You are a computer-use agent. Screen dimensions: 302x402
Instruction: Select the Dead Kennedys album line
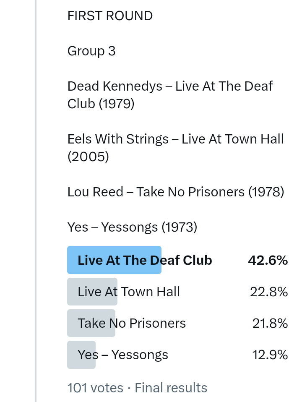point(170,95)
